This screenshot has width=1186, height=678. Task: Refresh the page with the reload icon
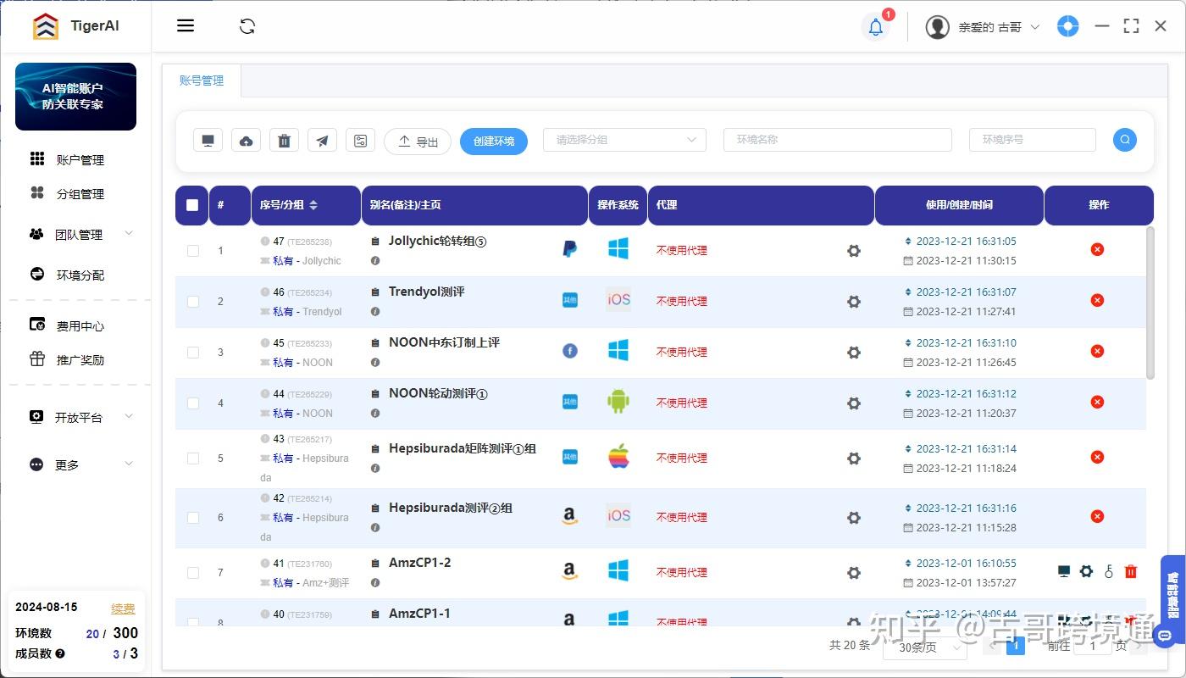pos(247,26)
